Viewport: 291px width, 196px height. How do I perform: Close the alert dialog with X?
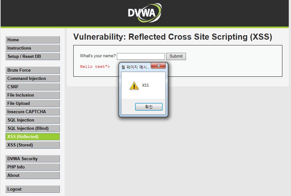pyautogui.click(x=158, y=66)
